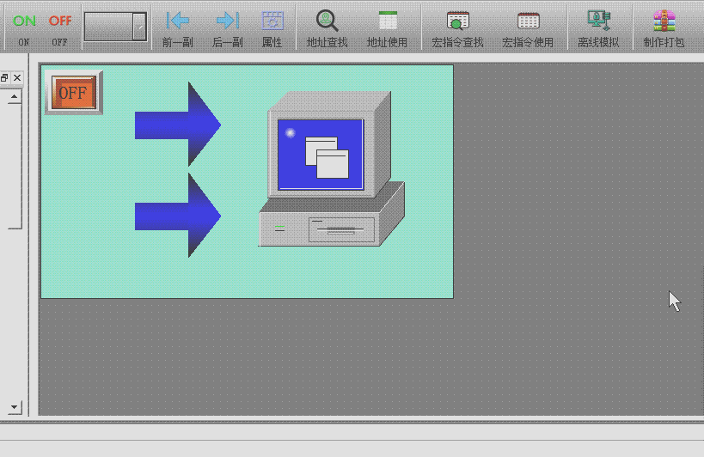Go to previous screen with 前一副

pyautogui.click(x=177, y=27)
